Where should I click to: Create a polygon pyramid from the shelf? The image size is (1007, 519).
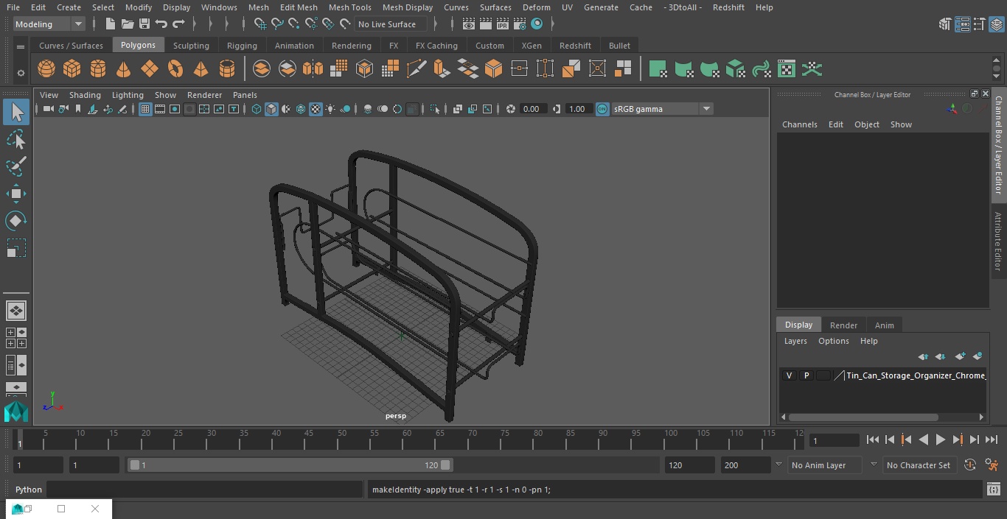[x=201, y=69]
